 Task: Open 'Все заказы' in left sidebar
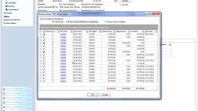click(x=8, y=13)
